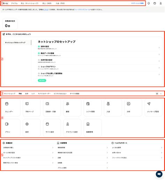The height and width of the screenshot is (180, 165).
Task: Open the メッセージ配信 card
Action: (x=154, y=107)
